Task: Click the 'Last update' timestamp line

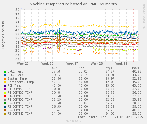Action: 110,117
